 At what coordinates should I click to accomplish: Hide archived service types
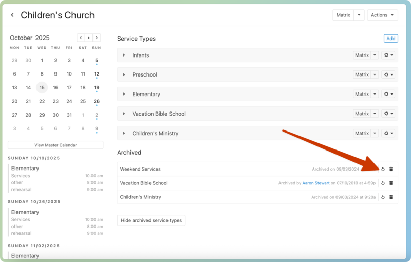pos(151,220)
